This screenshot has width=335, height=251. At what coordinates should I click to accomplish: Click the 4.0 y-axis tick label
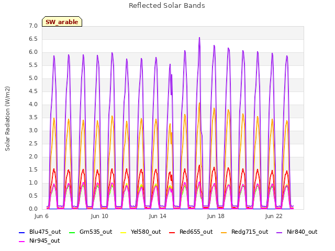(x=33, y=105)
